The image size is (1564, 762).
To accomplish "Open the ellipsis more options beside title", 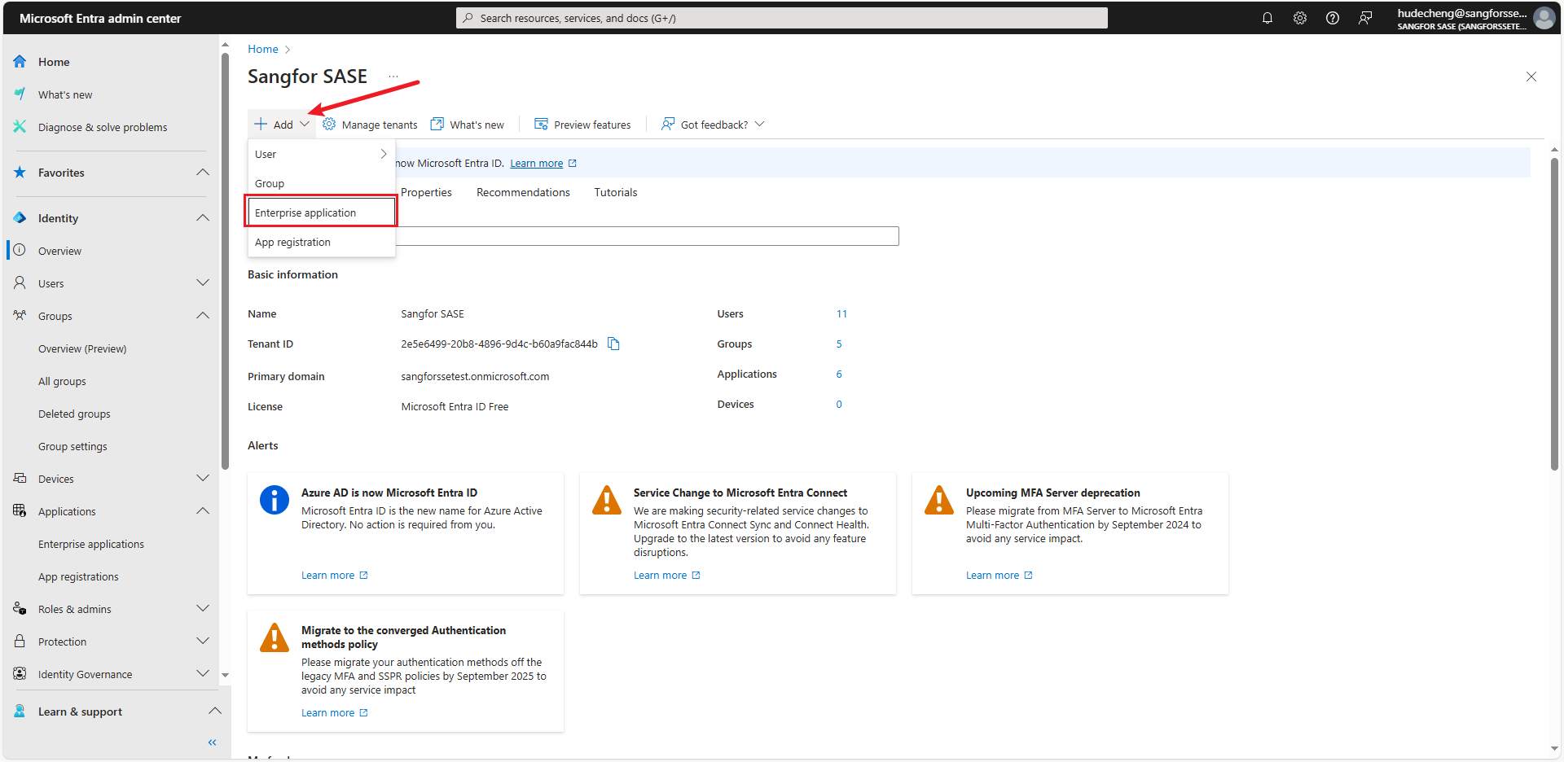I will coord(393,77).
